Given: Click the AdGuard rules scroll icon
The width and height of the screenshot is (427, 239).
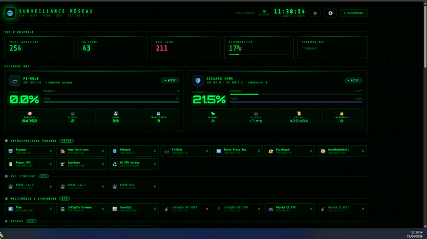Looking at the screenshot, I should click(x=299, y=114).
